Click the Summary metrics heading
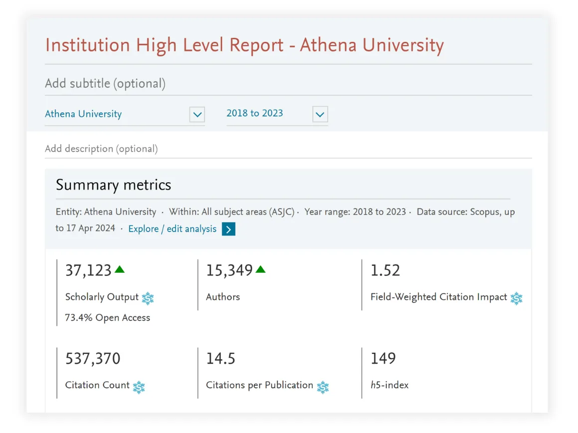 click(x=113, y=185)
